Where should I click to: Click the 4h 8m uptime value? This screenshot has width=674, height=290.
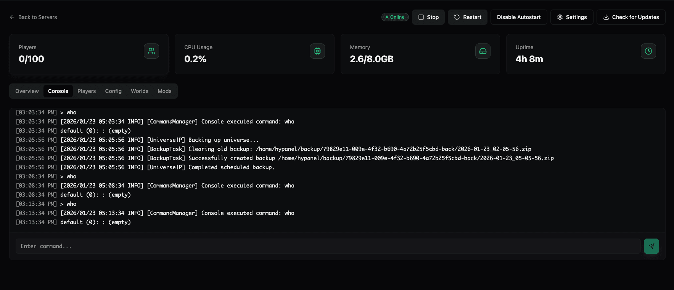pyautogui.click(x=529, y=59)
